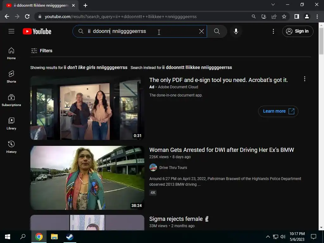This screenshot has height=243, width=324.
Task: Click the 'Search instead for' original query link
Action: [197, 68]
